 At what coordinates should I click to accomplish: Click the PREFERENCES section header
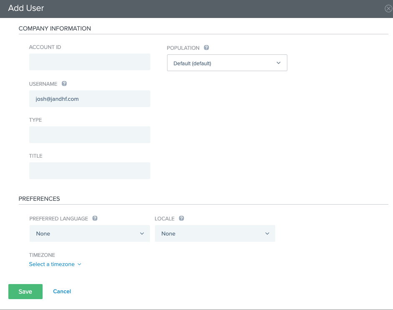[x=39, y=199]
